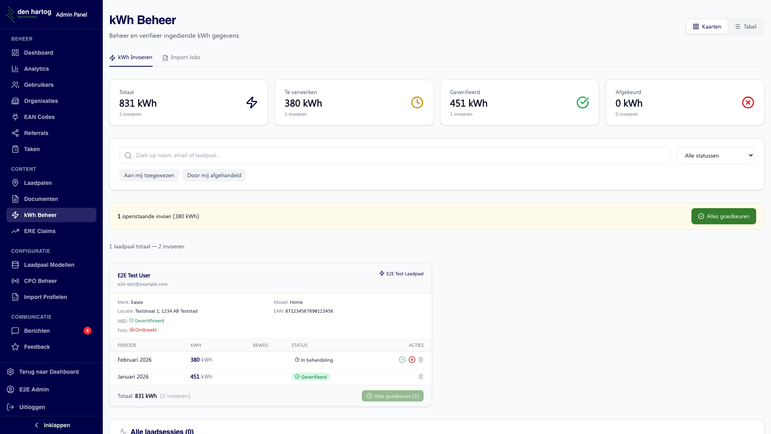The image size is (771, 434).
Task: Click the E2E Test Laadpaal link
Action: pyautogui.click(x=402, y=274)
